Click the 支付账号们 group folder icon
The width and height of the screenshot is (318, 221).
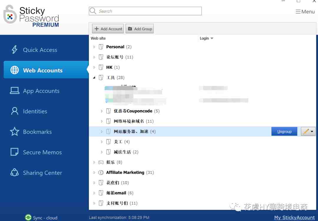(x=101, y=203)
